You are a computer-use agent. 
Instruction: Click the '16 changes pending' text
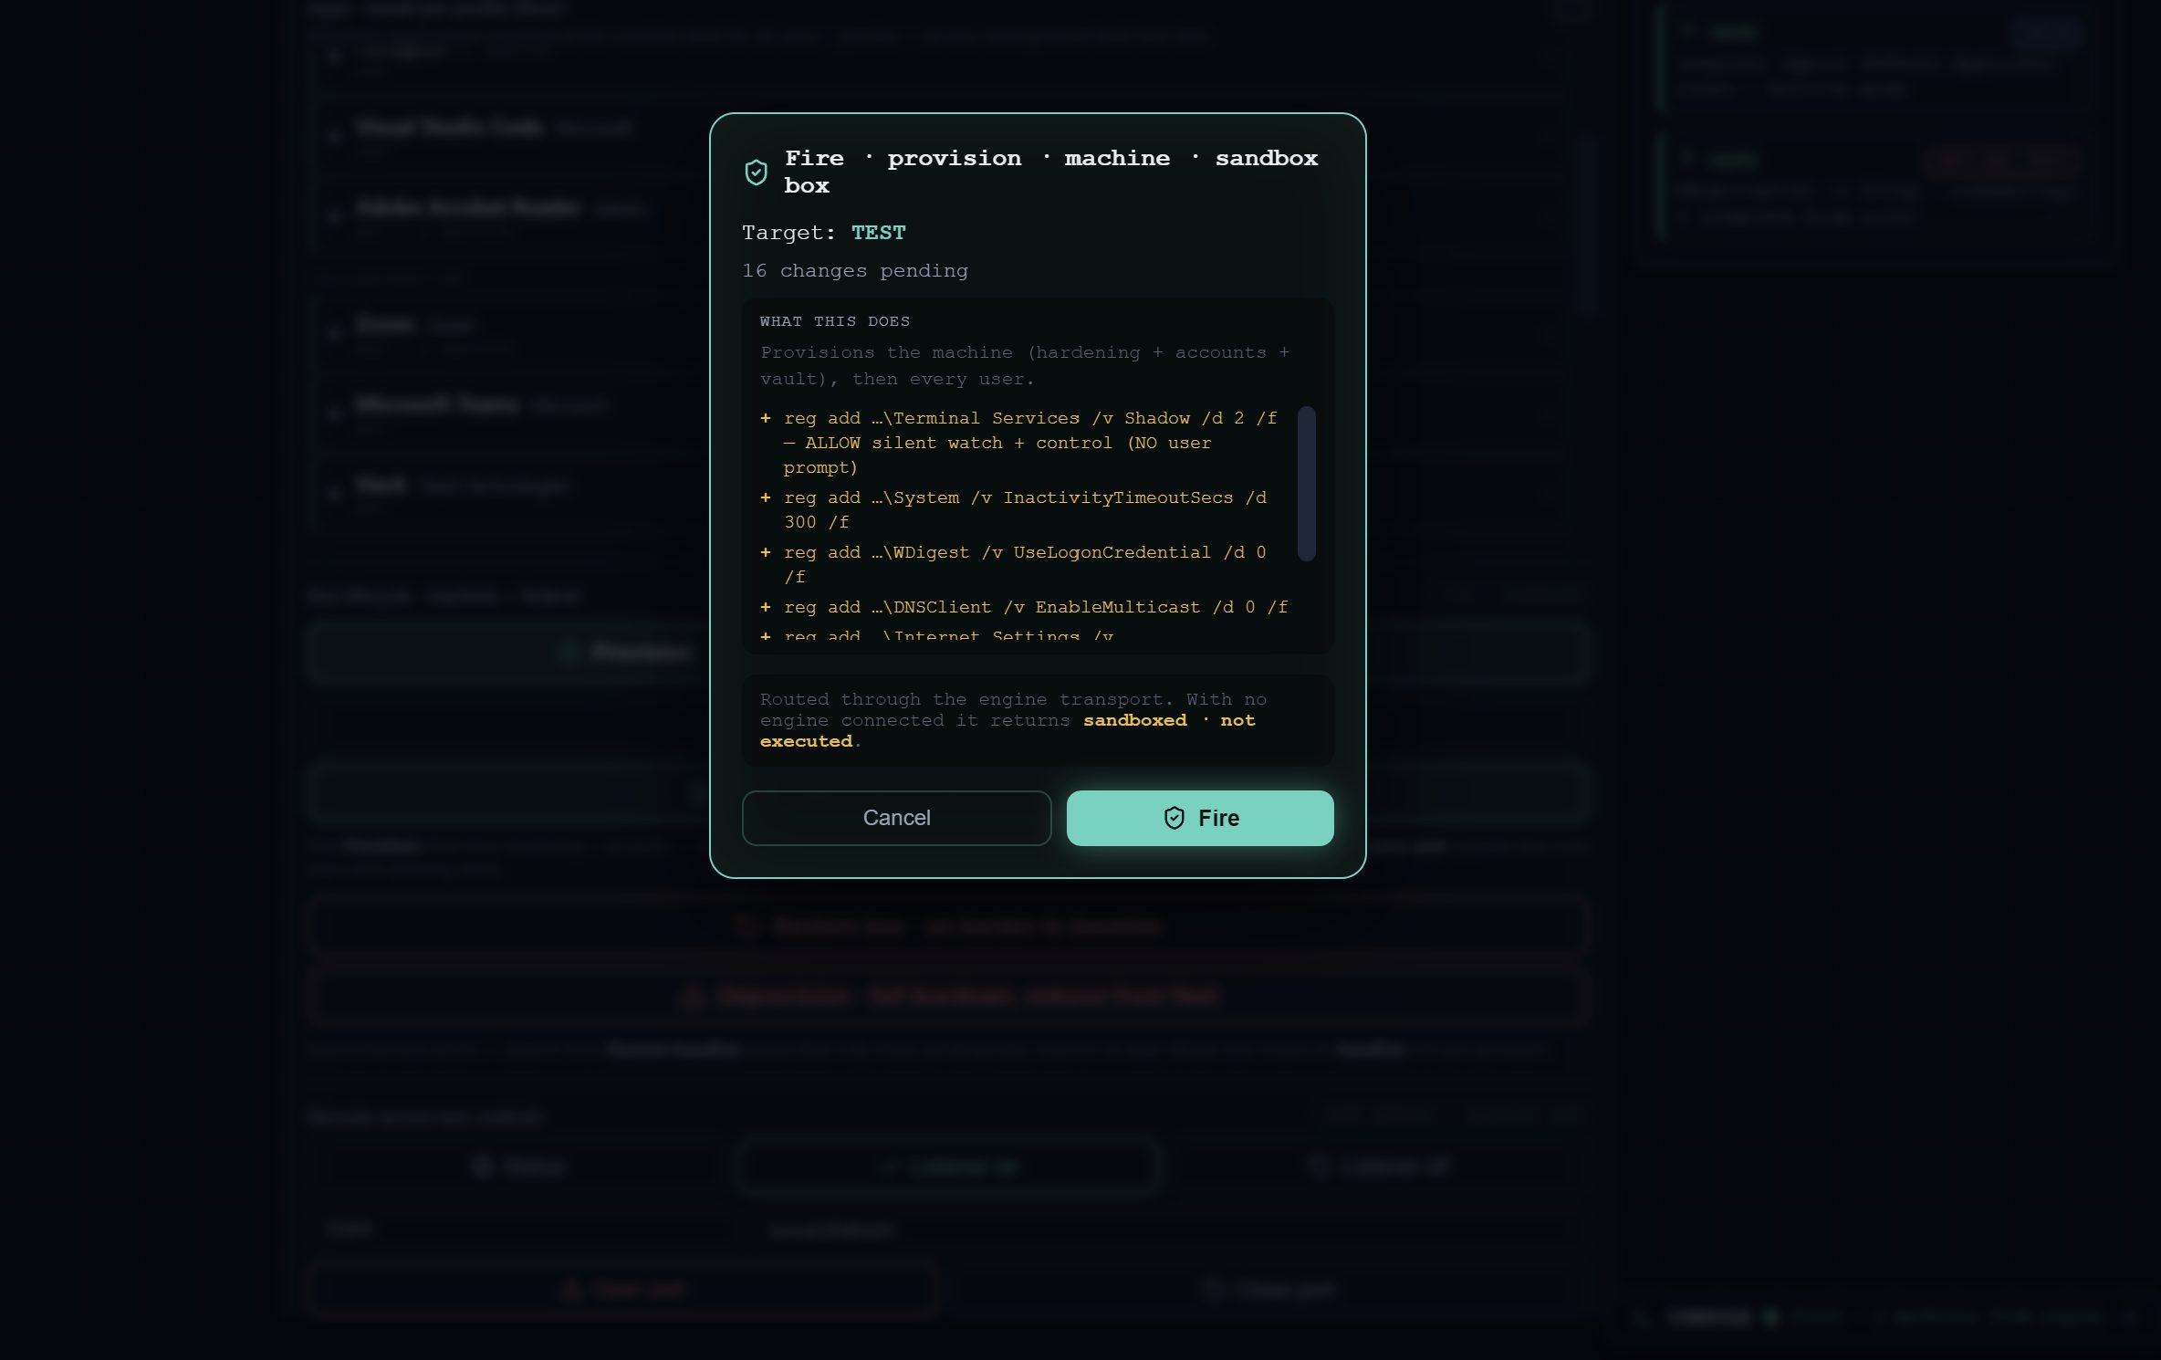(855, 271)
